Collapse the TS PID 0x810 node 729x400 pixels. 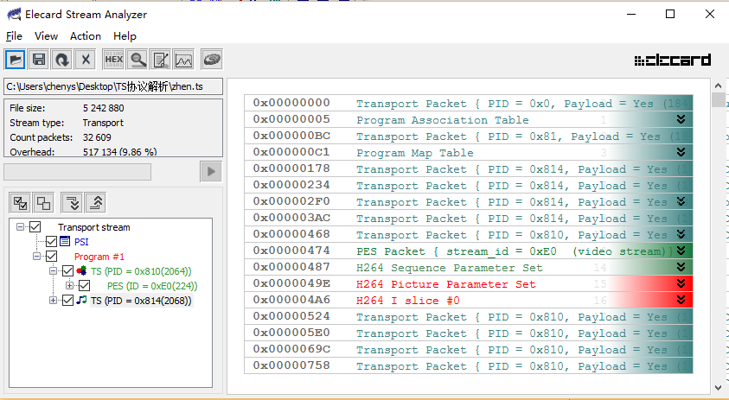coord(53,270)
